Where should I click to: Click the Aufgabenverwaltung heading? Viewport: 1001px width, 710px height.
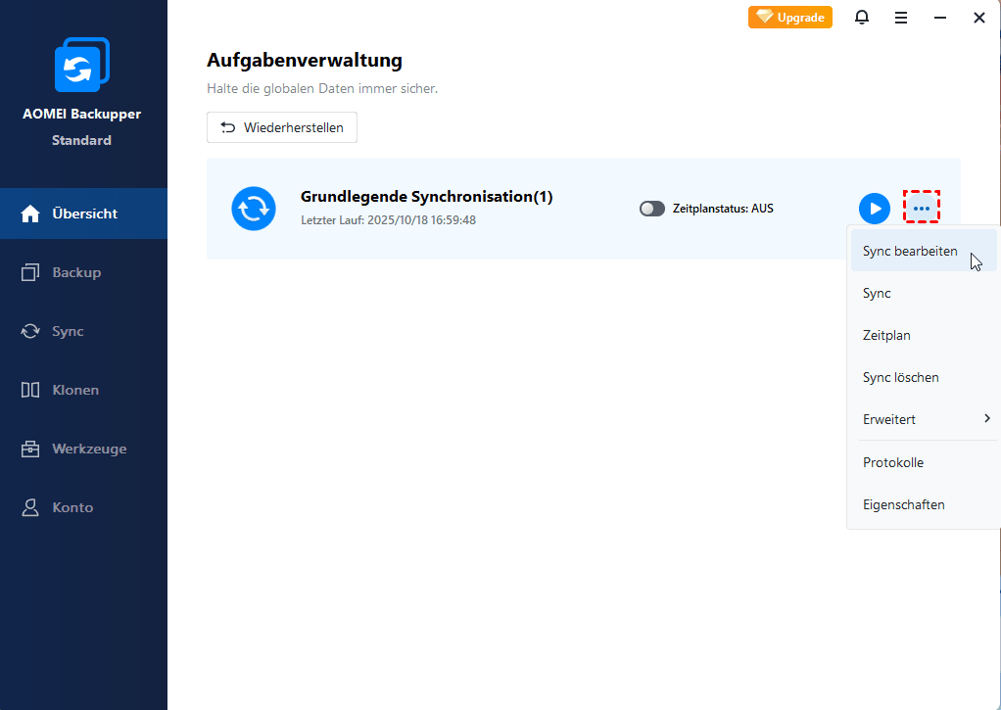tap(305, 60)
